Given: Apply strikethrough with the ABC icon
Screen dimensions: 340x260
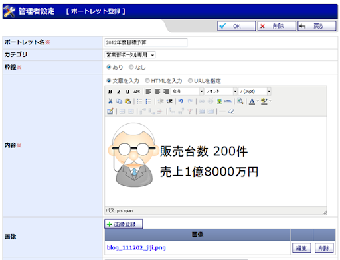Looking at the screenshot, I should pyautogui.click(x=137, y=92).
